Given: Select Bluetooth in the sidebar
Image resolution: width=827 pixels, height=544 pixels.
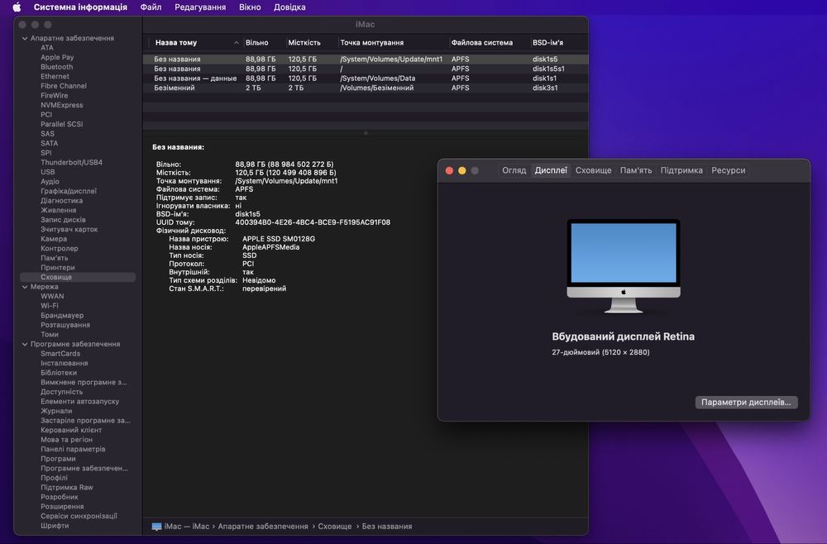Looking at the screenshot, I should 57,67.
